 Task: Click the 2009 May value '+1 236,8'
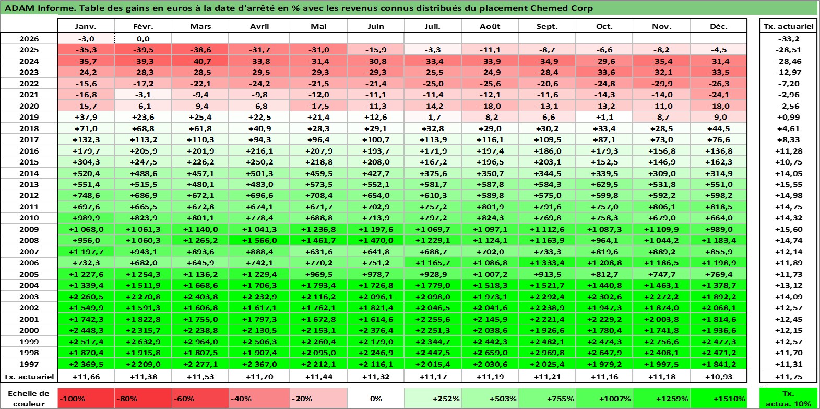click(318, 229)
